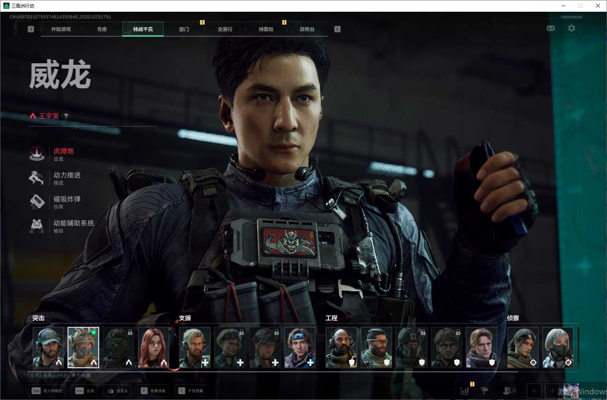607x400 pixels.
Task: Open the 特勤处 tab
Action: coord(266,29)
